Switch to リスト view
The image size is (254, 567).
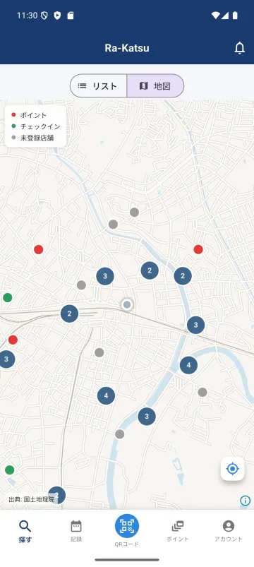tap(98, 85)
